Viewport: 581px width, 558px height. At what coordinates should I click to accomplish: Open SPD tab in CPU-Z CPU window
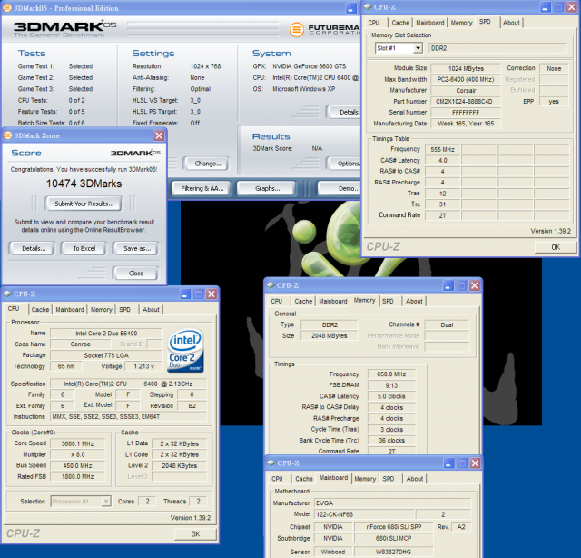pyautogui.click(x=125, y=309)
